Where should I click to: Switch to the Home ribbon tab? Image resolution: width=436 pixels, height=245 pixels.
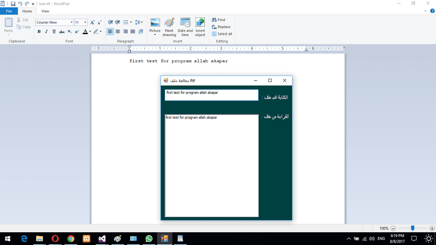(x=27, y=11)
